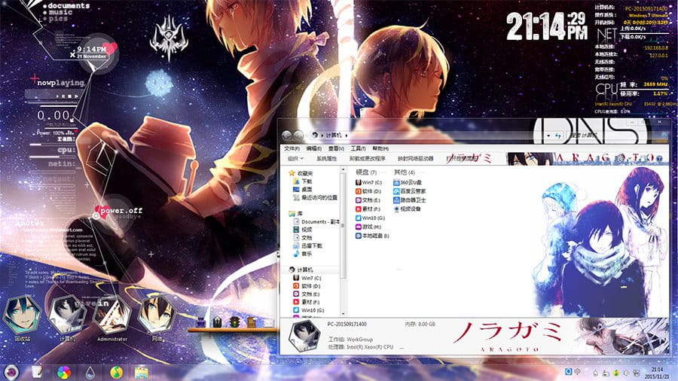Open Win7 (C:) drive in main pane
The image size is (678, 381).
[369, 182]
